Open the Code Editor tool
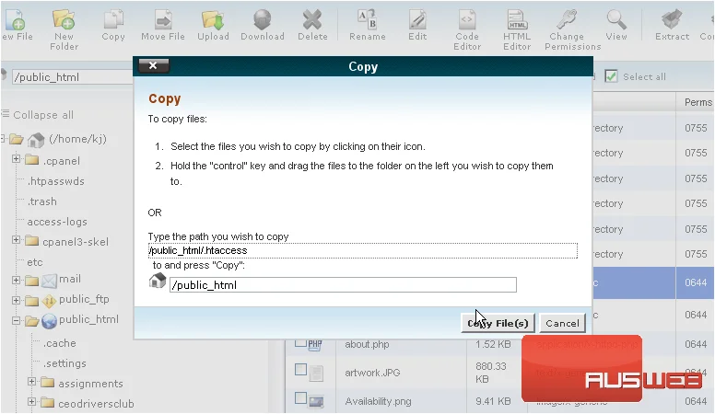715x414 pixels. point(467,29)
